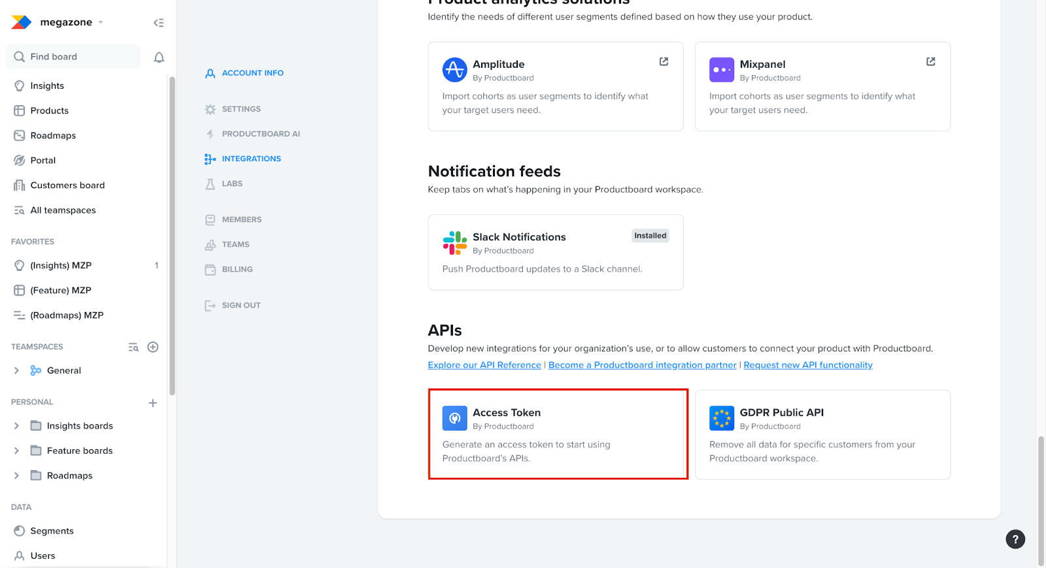The height and width of the screenshot is (568, 1046).
Task: Open the Integrations settings section
Action: [x=251, y=159]
